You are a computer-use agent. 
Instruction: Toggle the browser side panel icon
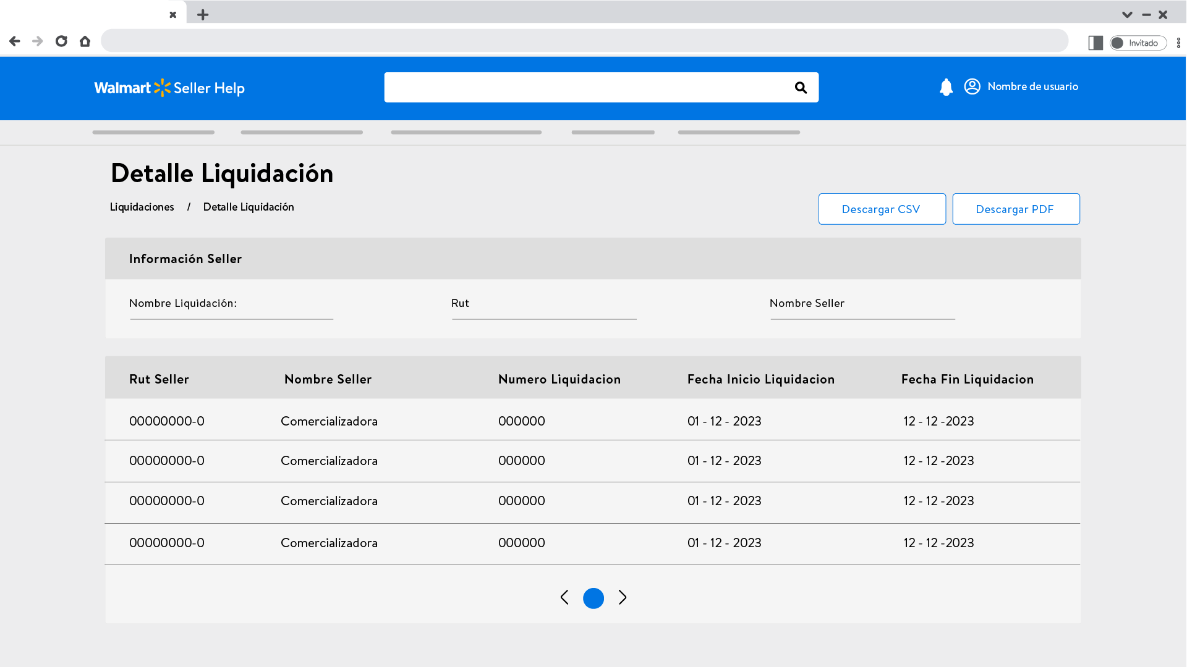1096,43
